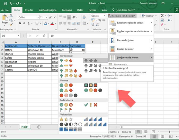Switch to the Revisar tab
Viewport: 179px width, 140px height.
pos(92,10)
